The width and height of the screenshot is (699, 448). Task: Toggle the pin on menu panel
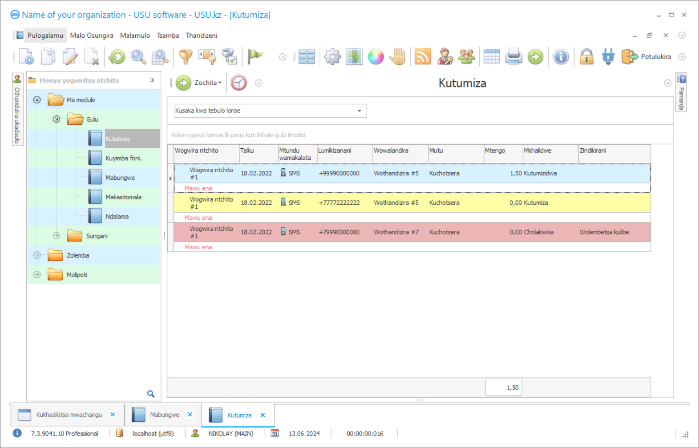coord(152,80)
